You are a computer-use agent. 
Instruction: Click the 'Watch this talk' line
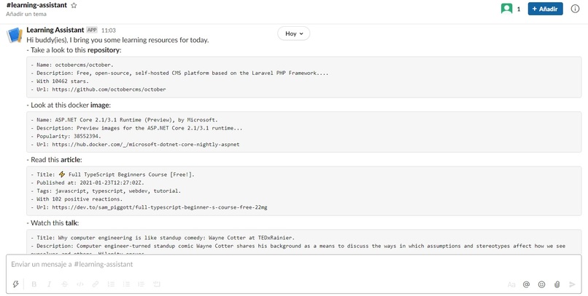click(x=53, y=223)
